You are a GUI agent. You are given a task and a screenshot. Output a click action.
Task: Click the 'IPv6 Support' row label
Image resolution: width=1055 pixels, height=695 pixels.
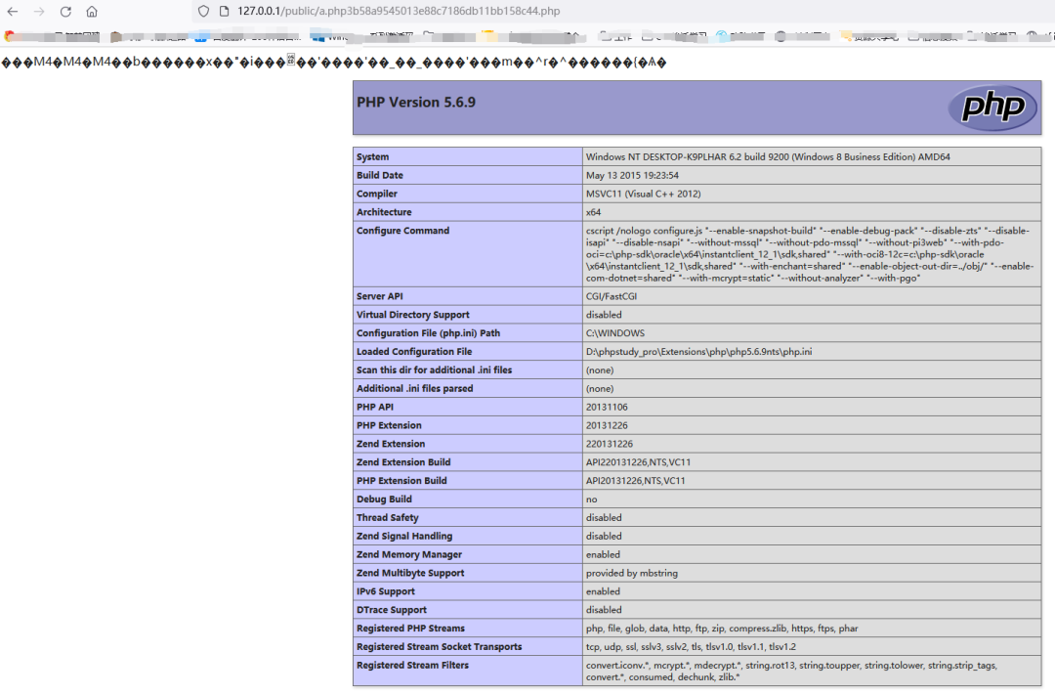tap(386, 591)
